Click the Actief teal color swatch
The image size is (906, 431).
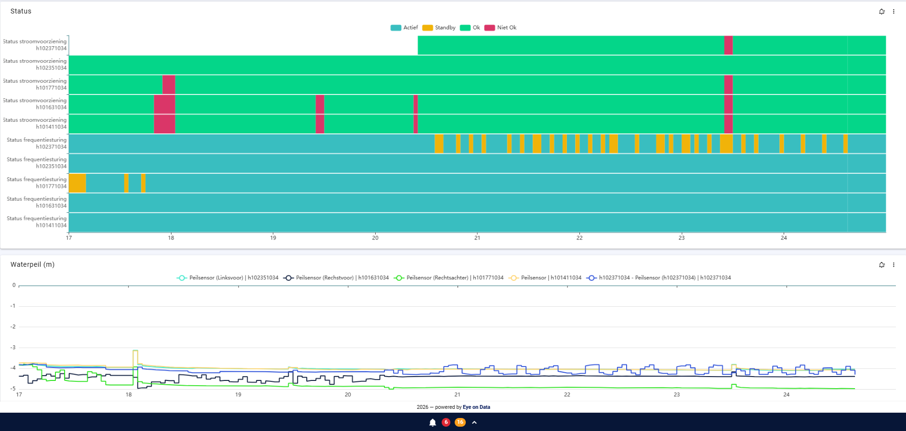(x=395, y=27)
